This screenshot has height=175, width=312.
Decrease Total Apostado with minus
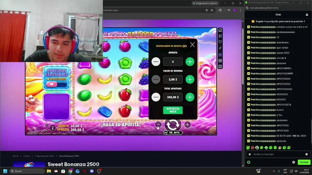click(156, 97)
